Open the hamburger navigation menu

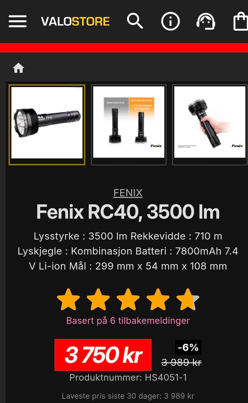click(x=18, y=21)
